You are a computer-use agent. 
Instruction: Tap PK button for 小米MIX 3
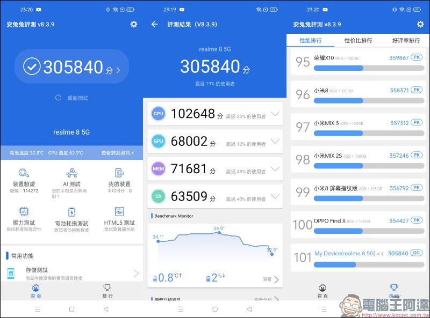click(417, 123)
